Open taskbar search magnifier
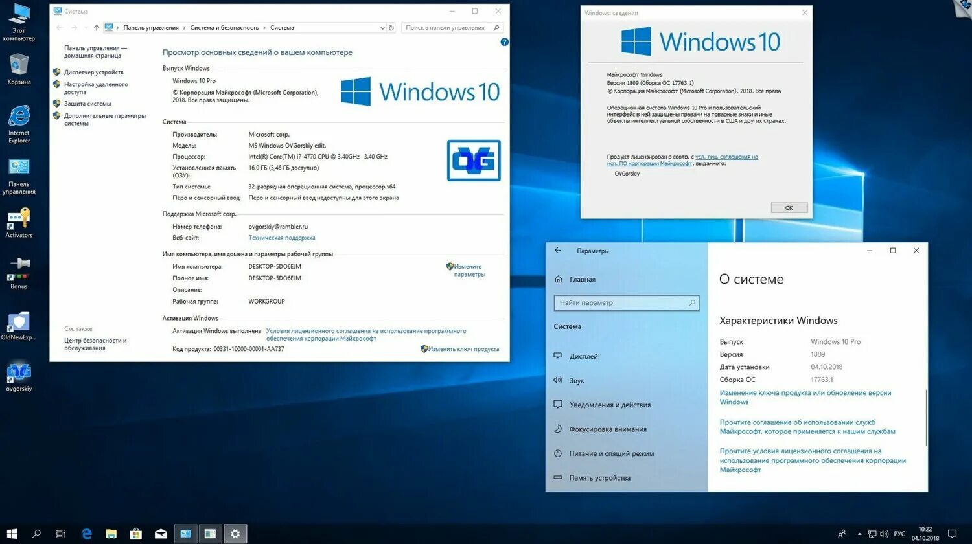 [36, 534]
